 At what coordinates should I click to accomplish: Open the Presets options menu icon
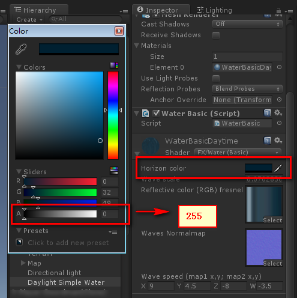pyautogui.click(x=113, y=232)
